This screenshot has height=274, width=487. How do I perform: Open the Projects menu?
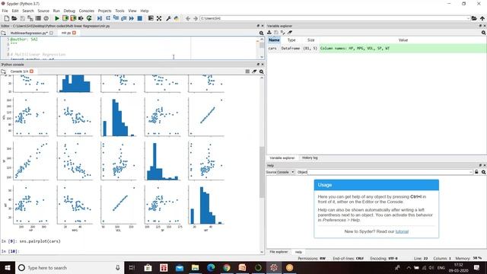click(105, 11)
